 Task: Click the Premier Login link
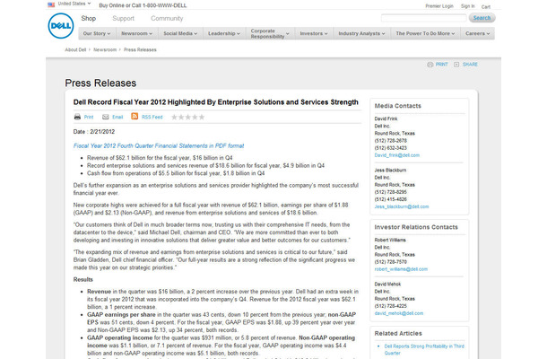[439, 6]
